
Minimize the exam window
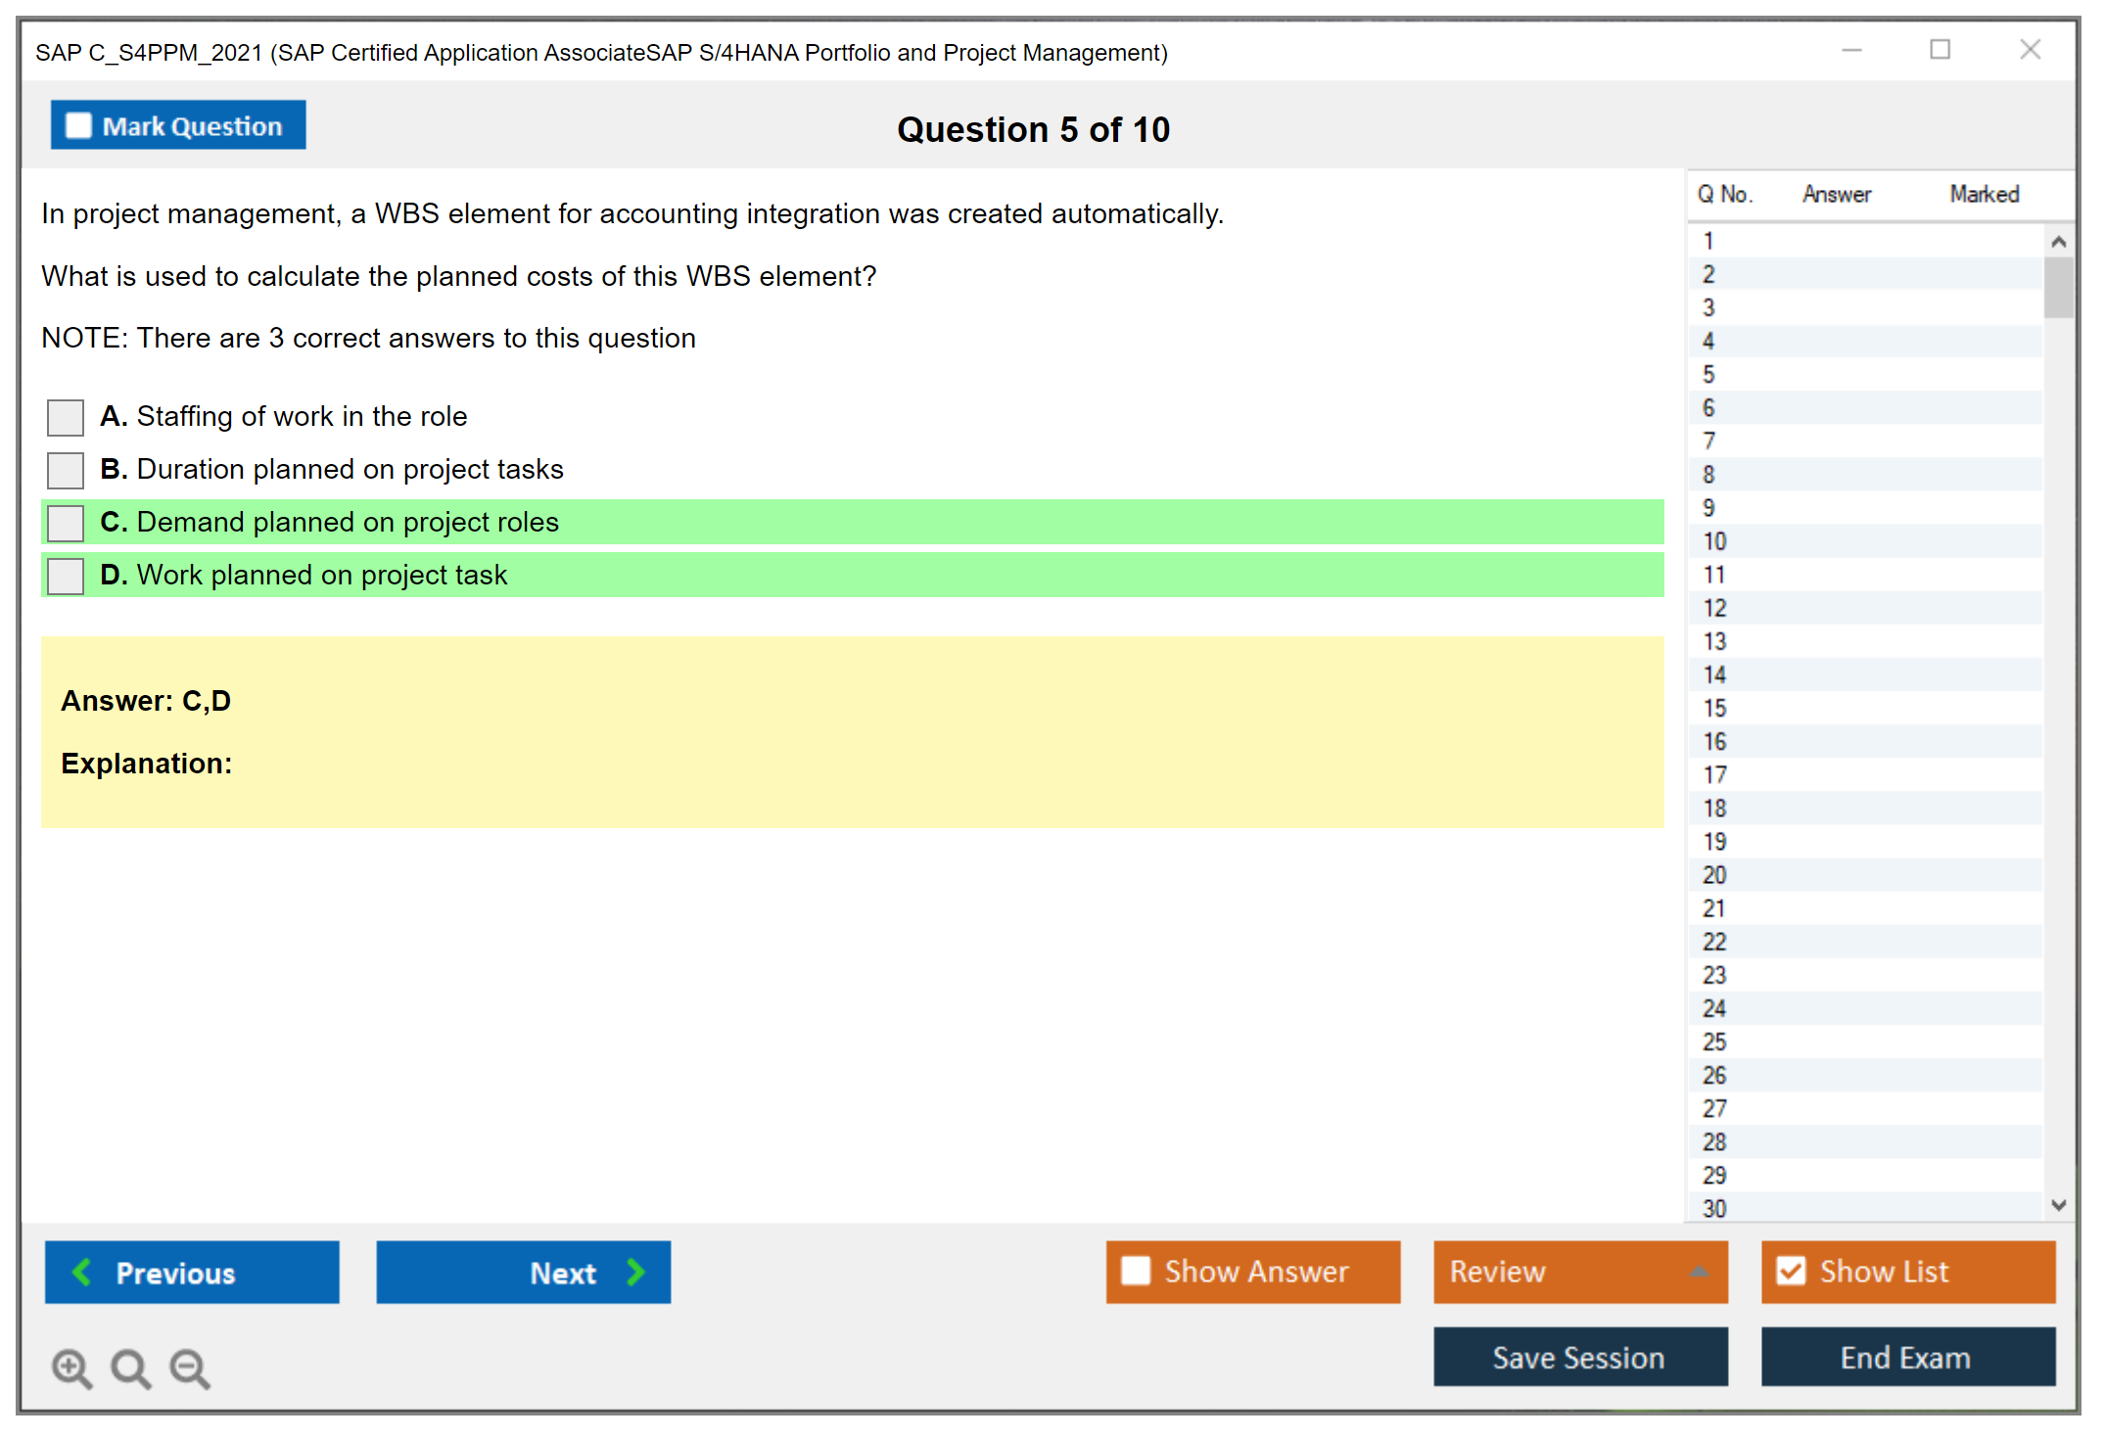(x=1851, y=50)
